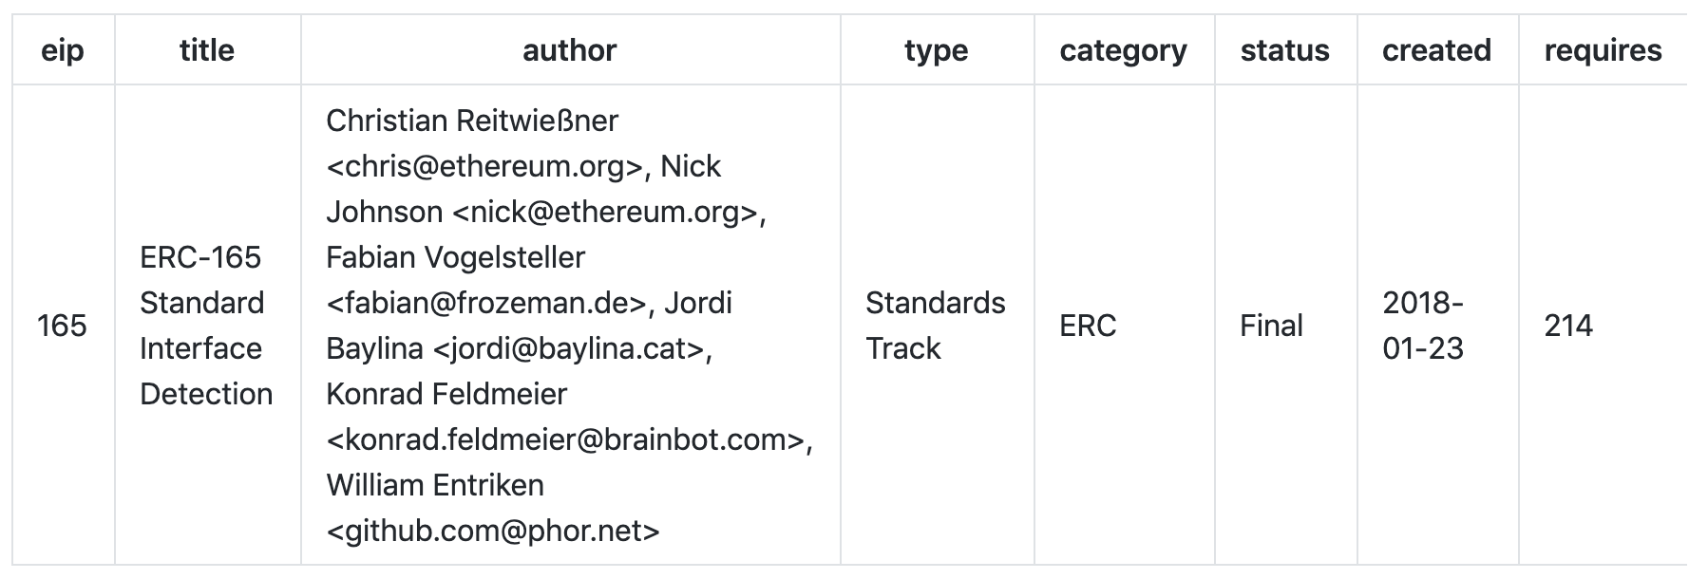Viewport: 1708px width, 579px height.
Task: Select the 'ERC' category cell
Action: (1125, 326)
